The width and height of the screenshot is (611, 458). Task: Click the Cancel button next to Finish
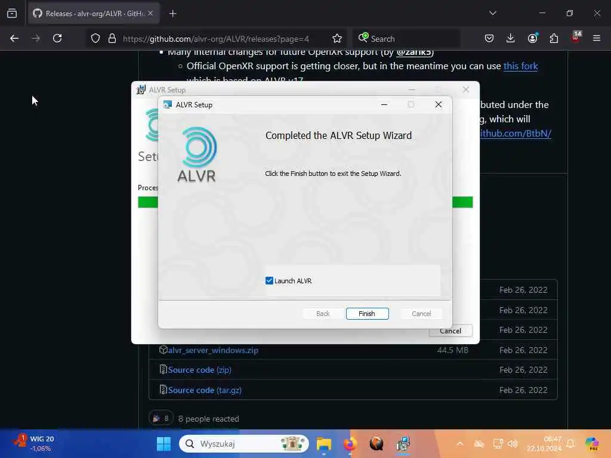pyautogui.click(x=421, y=314)
